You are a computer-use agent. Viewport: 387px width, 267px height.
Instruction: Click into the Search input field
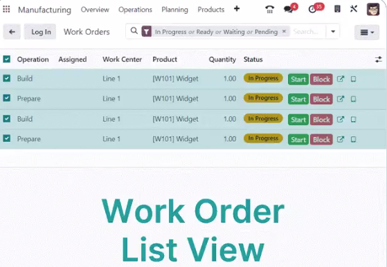(308, 32)
